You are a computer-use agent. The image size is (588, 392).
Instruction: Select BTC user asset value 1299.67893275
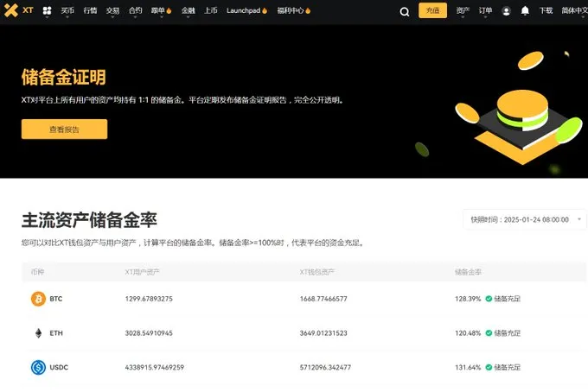[x=149, y=299]
